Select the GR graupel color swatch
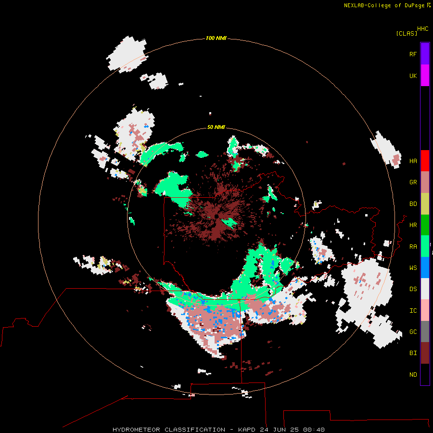This screenshot has width=433, height=433. pyautogui.click(x=425, y=182)
